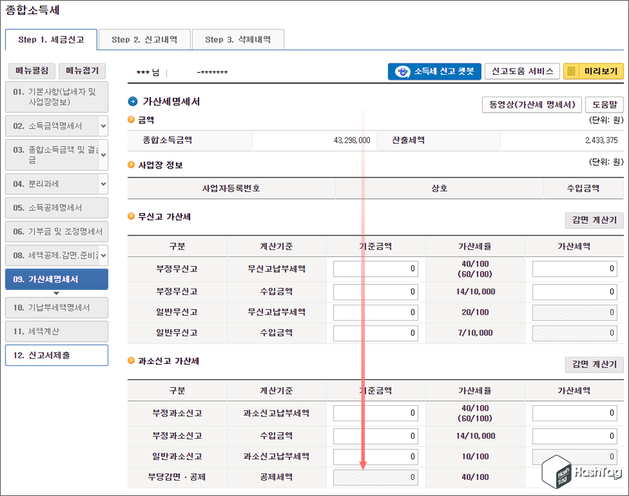The image size is (629, 496).
Task: Expand the 08. 세액공제.감면.준비금 dropdown
Action: pos(103,255)
